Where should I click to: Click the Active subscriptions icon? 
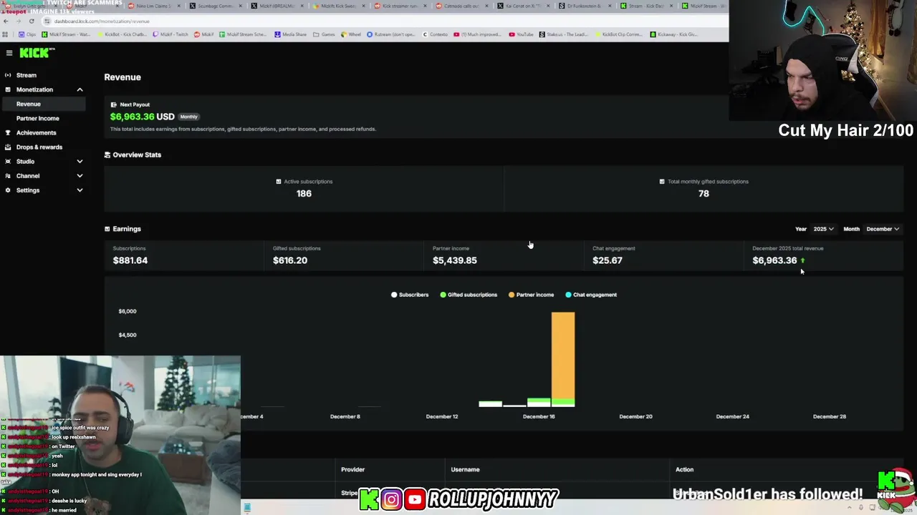(279, 182)
